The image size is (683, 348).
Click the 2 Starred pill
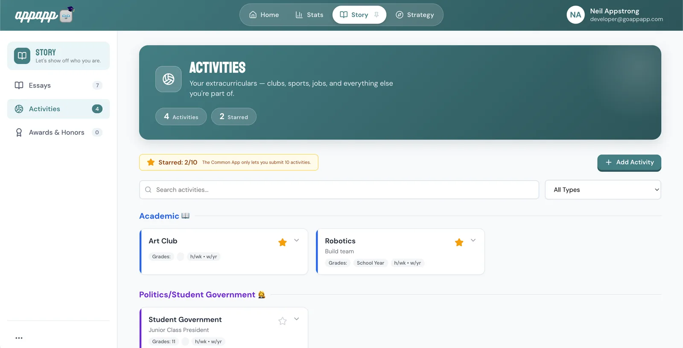[234, 117]
